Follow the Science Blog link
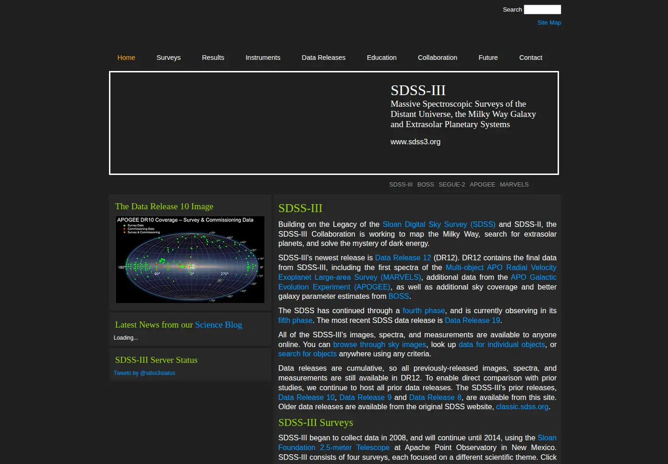This screenshot has width=668, height=464. coord(218,325)
